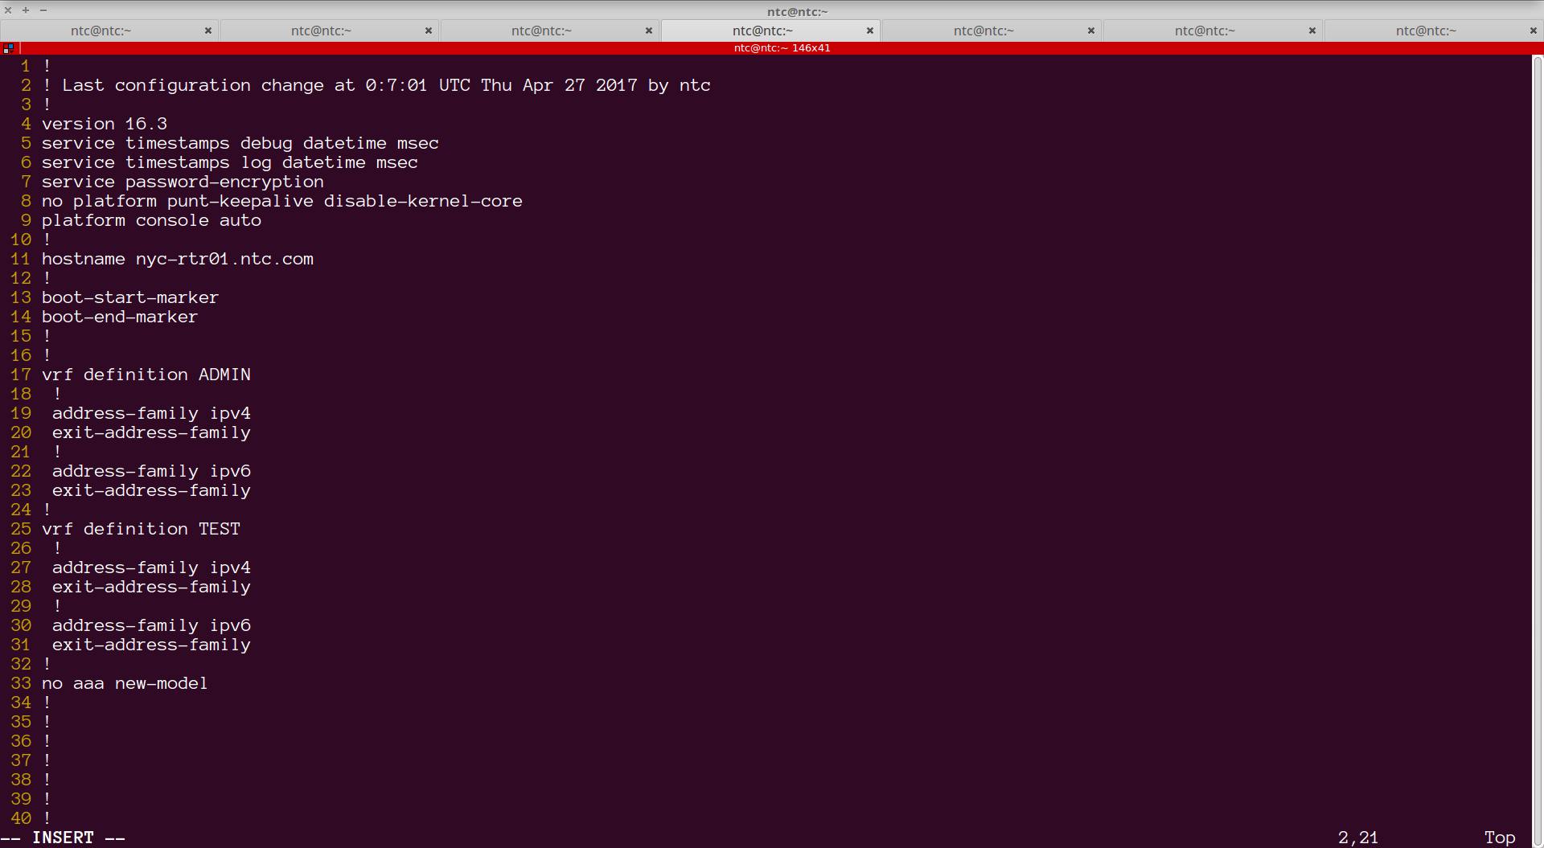Click the grouping squares icon above the terminal
This screenshot has width=1544, height=848.
pyautogui.click(x=10, y=47)
